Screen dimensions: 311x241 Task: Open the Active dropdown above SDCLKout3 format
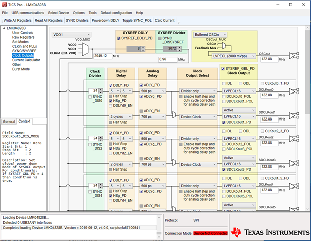239,158
